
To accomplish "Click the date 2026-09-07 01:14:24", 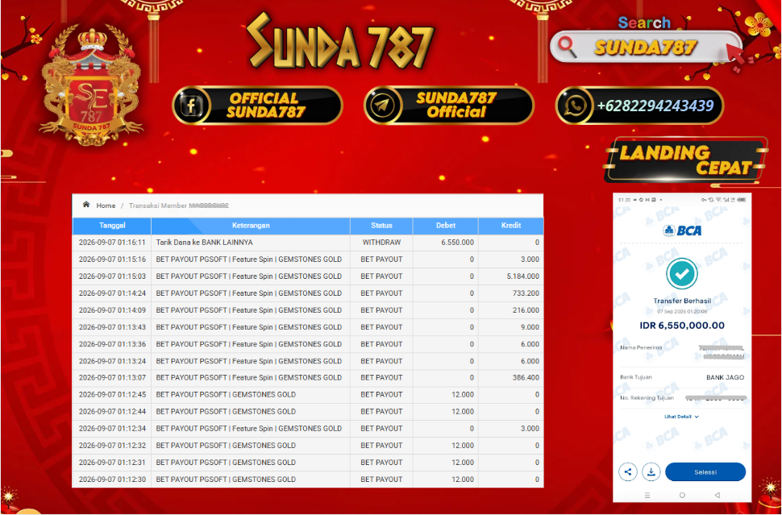I will click(112, 293).
